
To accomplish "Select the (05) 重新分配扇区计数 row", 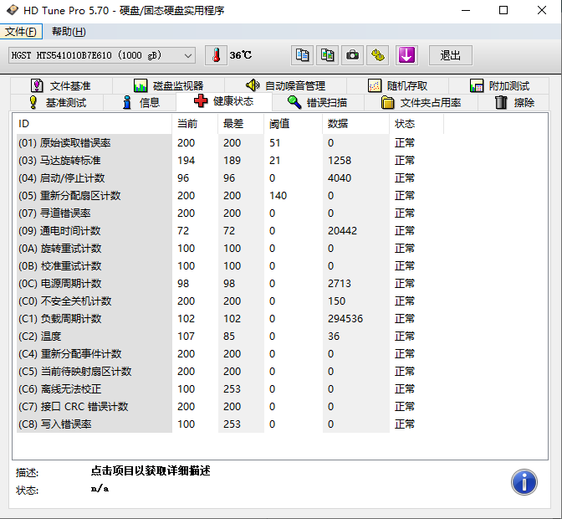I will click(230, 196).
